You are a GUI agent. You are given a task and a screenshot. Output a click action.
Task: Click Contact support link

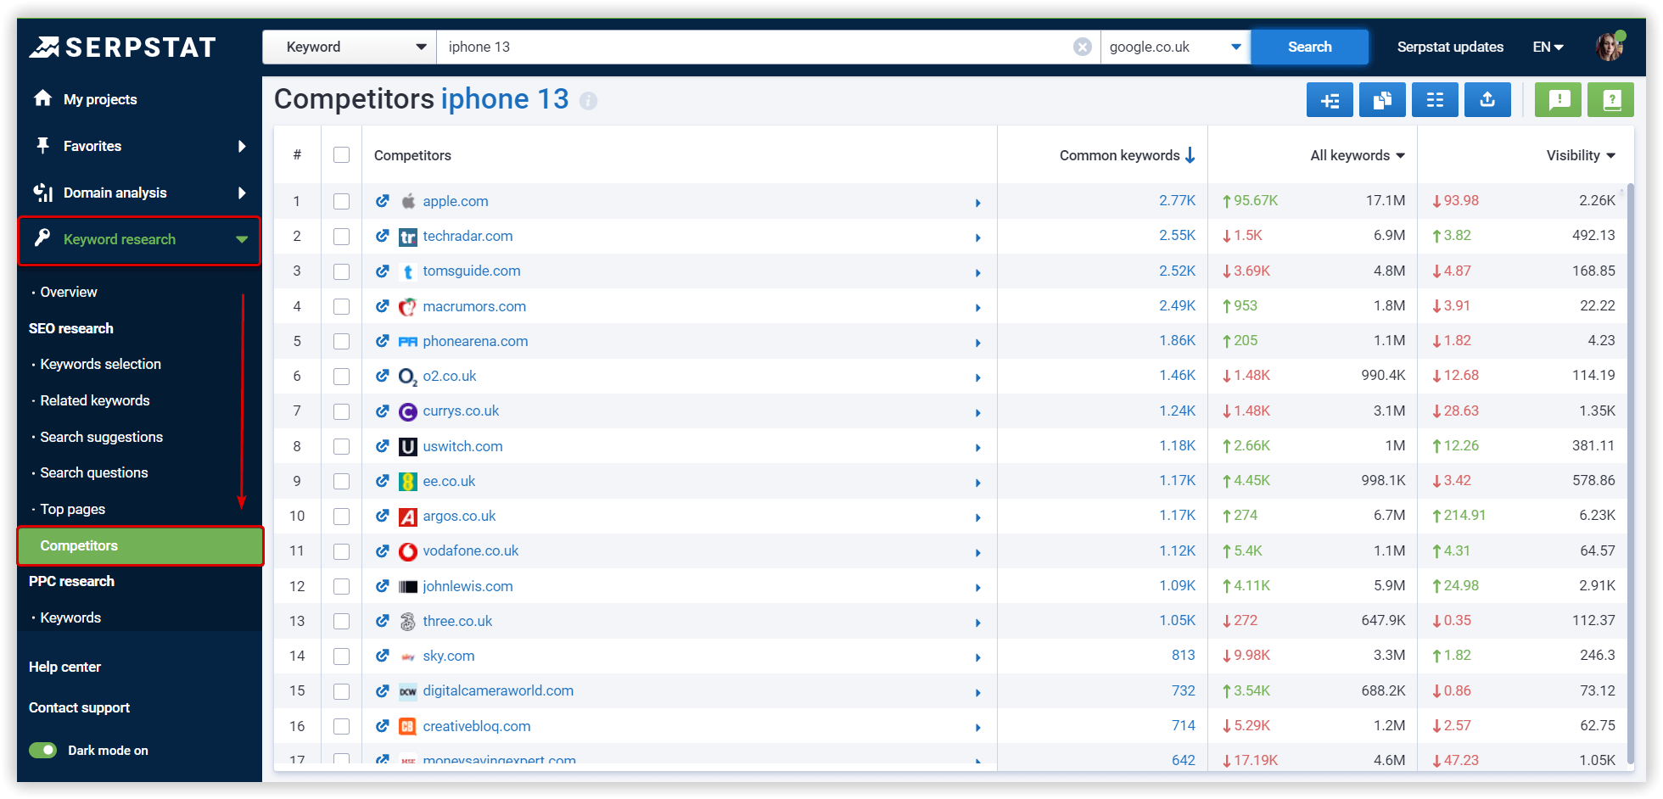pos(79,707)
